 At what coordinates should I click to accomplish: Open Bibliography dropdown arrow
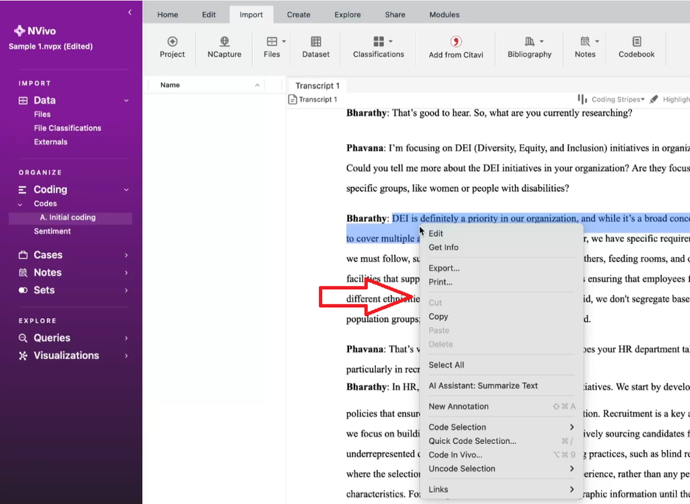click(542, 41)
